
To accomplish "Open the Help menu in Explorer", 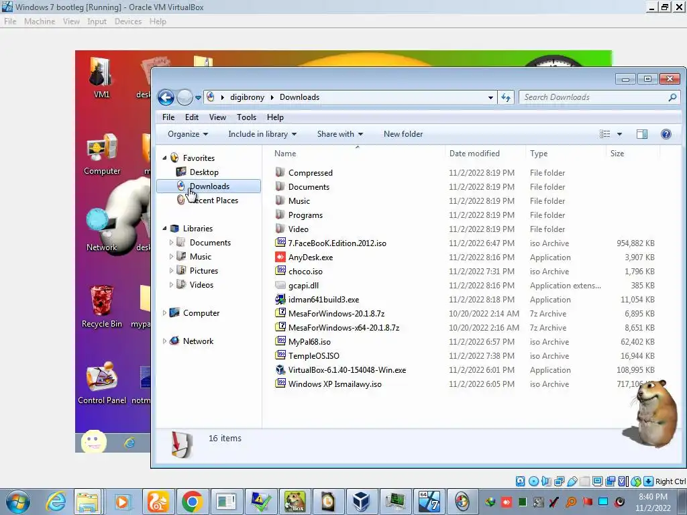I will (x=275, y=117).
